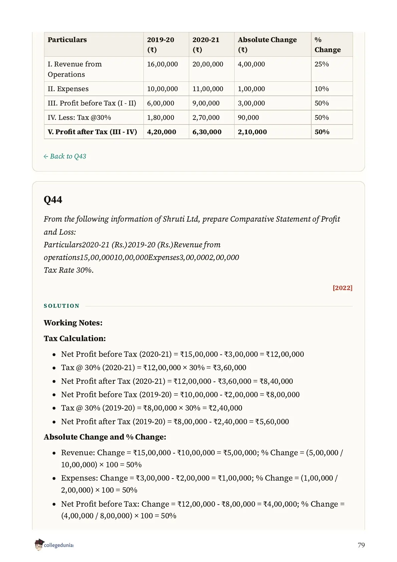Click the [2022] year tag
This screenshot has height=562, width=397.
[342, 288]
